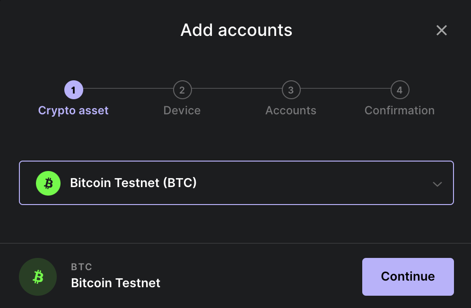Click the green Bitcoin icon in the selector

coord(48,183)
